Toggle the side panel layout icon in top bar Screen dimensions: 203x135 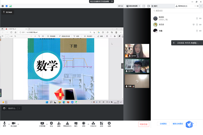(x=149, y=6)
